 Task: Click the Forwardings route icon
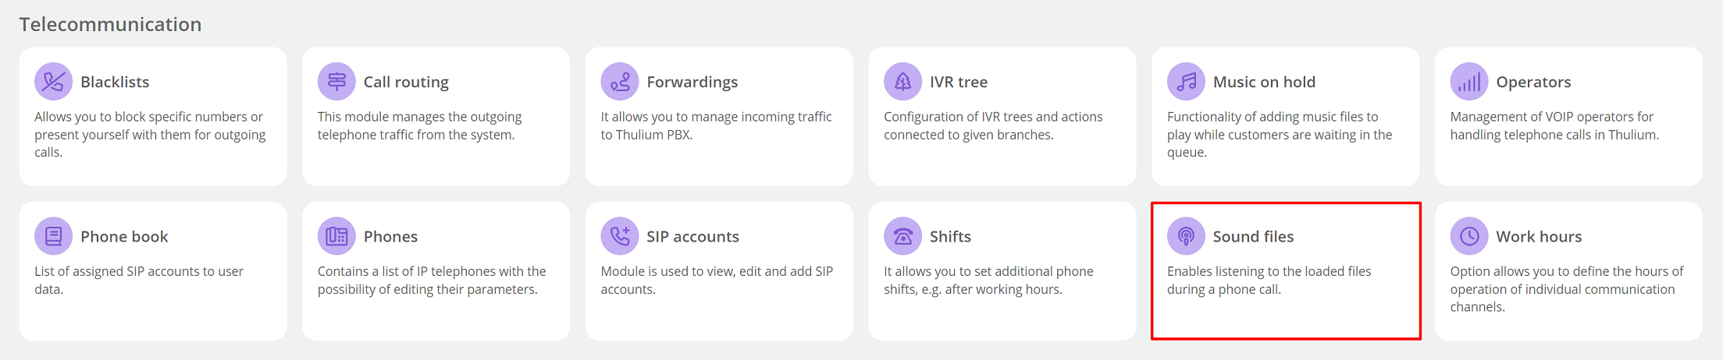click(620, 82)
